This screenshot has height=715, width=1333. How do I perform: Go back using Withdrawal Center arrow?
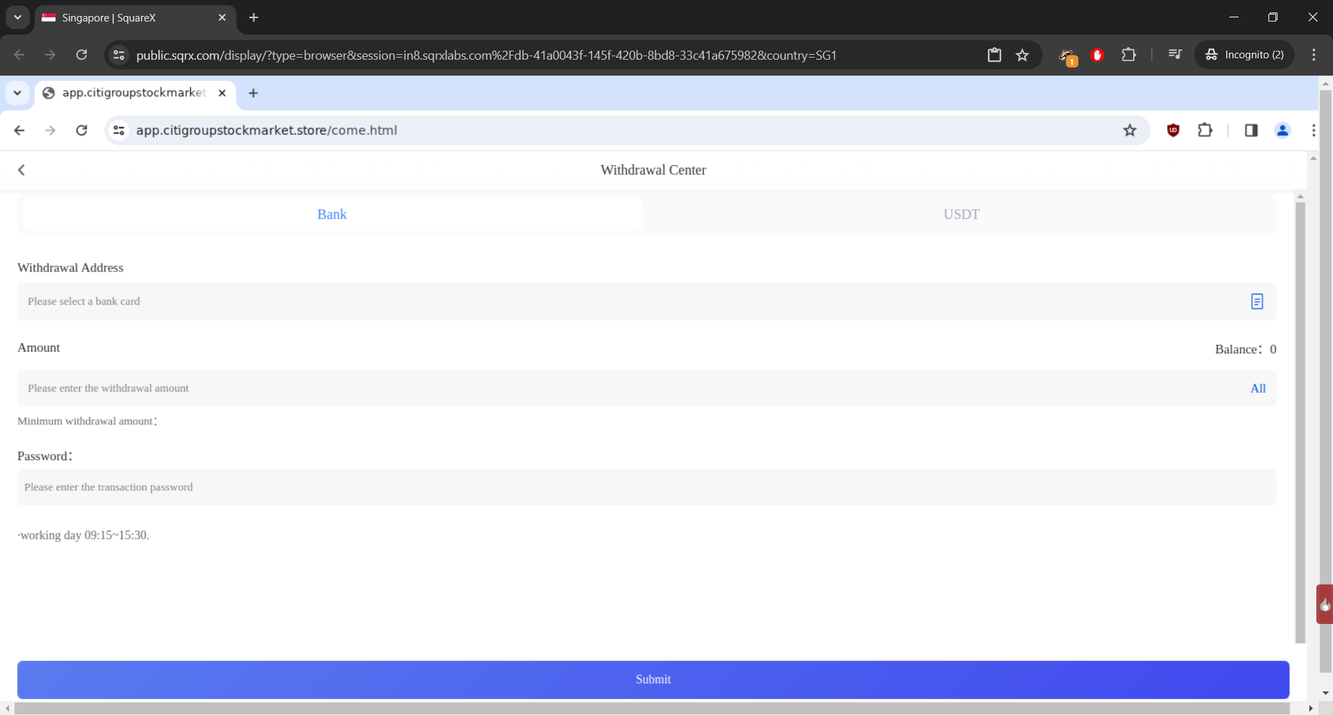click(x=22, y=170)
